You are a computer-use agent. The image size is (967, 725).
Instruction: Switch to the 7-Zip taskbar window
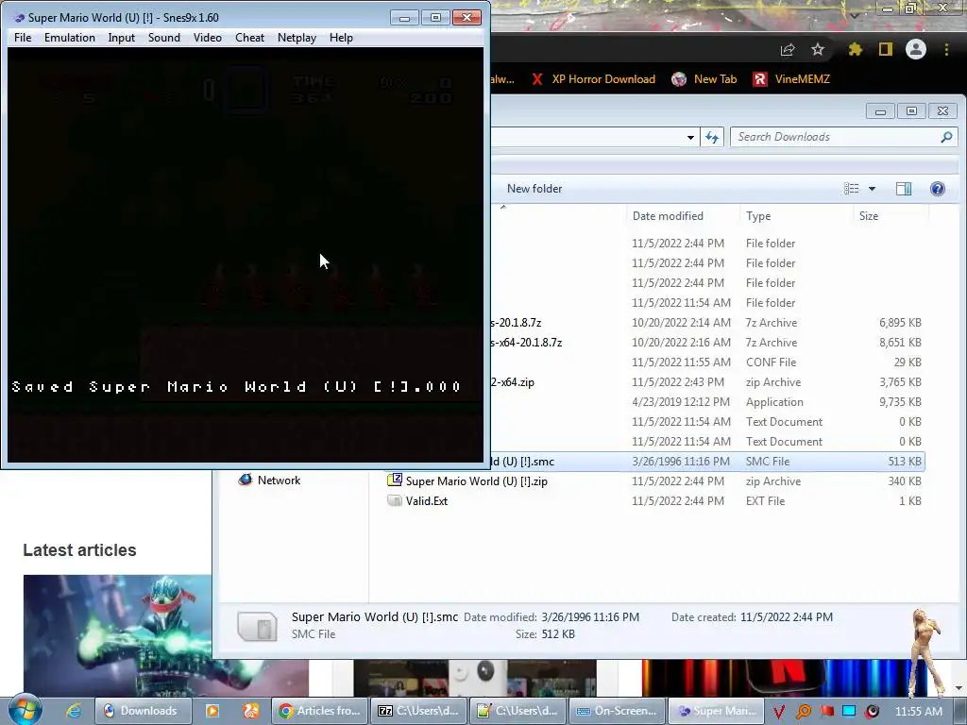pos(418,711)
